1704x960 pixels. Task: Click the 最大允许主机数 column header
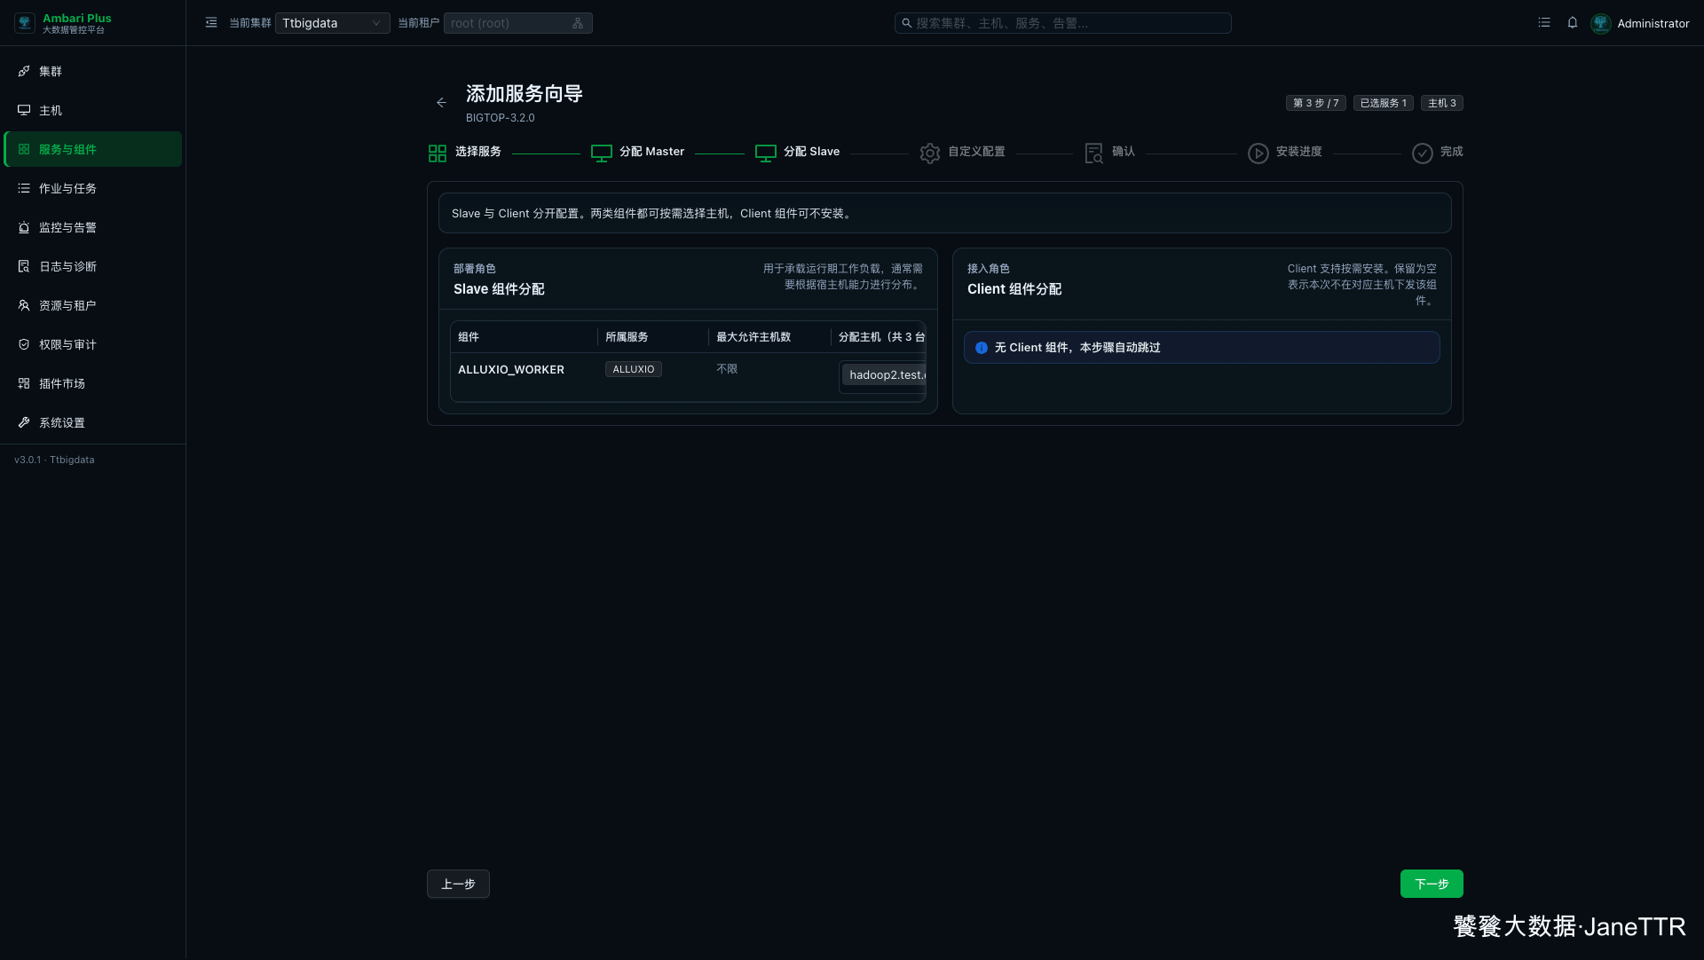point(753,337)
